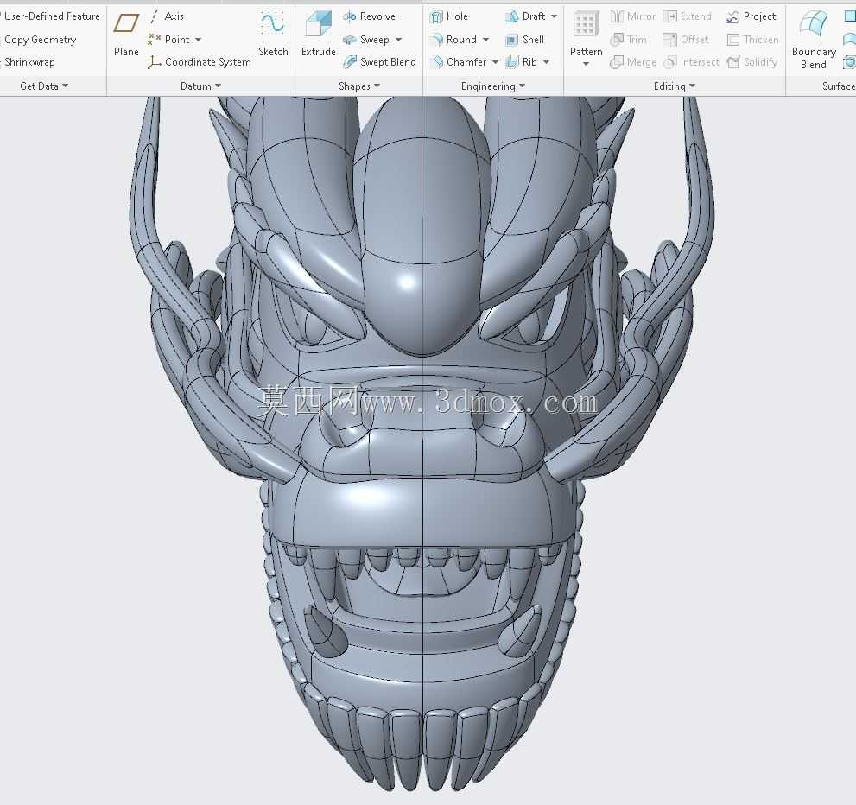Use the Extend tool
856x805 pixels.
(x=688, y=16)
